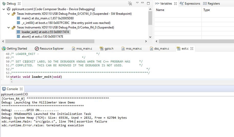Screen dimensions: 234x137
Task: Click the Resource Explorer compass icon
Action: pos(37,49)
